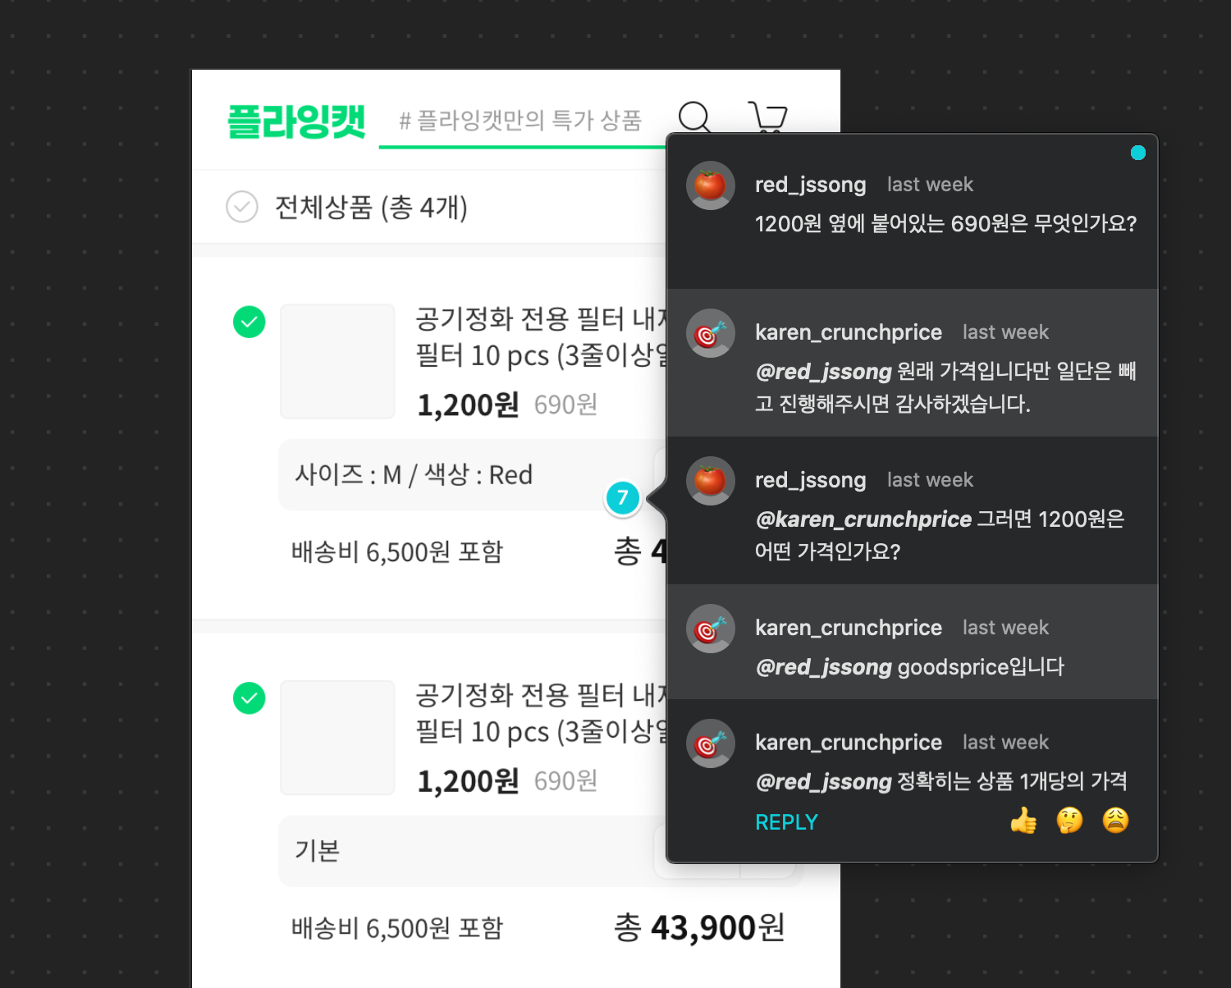
Task: Click the @karen_crunchprice mention in third comment
Action: pos(863,519)
